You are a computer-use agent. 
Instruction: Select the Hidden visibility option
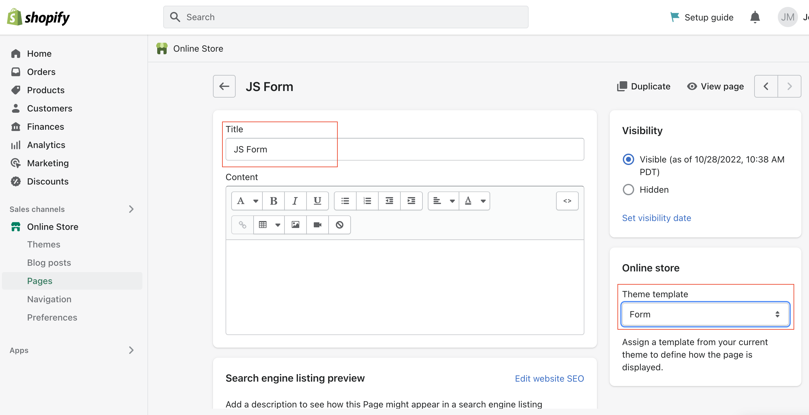point(628,190)
